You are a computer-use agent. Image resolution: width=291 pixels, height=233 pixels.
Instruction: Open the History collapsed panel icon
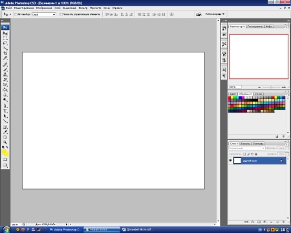coord(224,28)
